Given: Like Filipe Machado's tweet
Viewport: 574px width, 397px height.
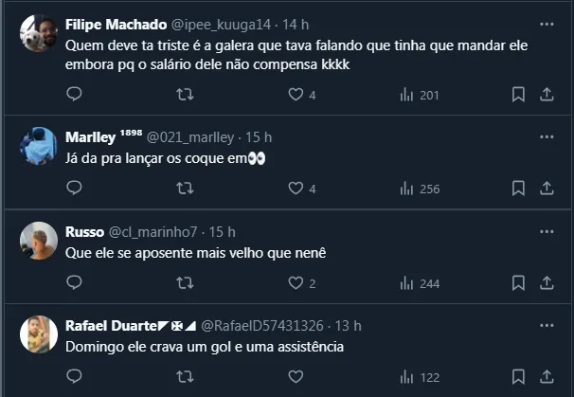Looking at the screenshot, I should [296, 94].
